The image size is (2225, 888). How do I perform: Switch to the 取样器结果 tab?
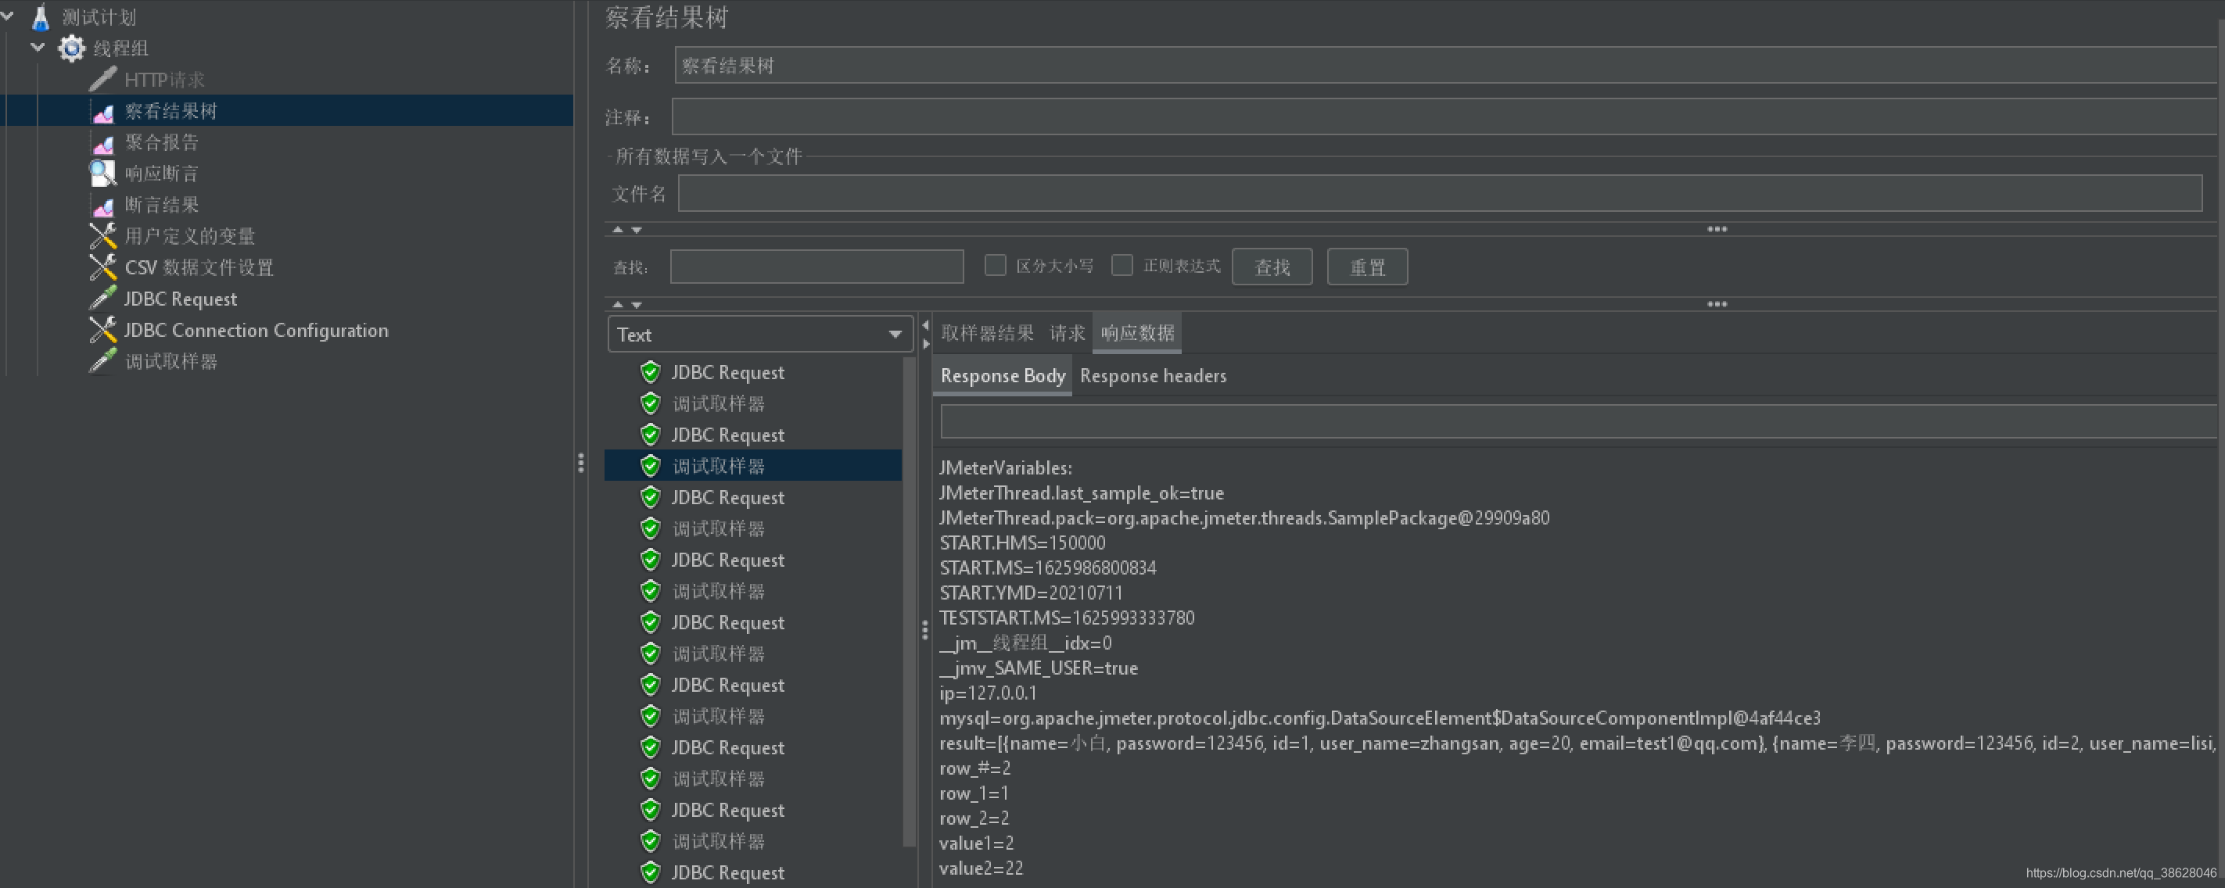[986, 333]
